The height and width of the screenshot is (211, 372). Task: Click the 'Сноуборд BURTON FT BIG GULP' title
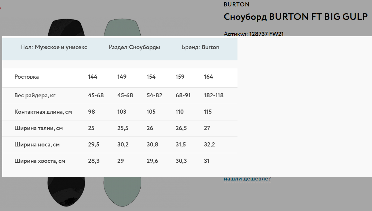click(x=296, y=17)
